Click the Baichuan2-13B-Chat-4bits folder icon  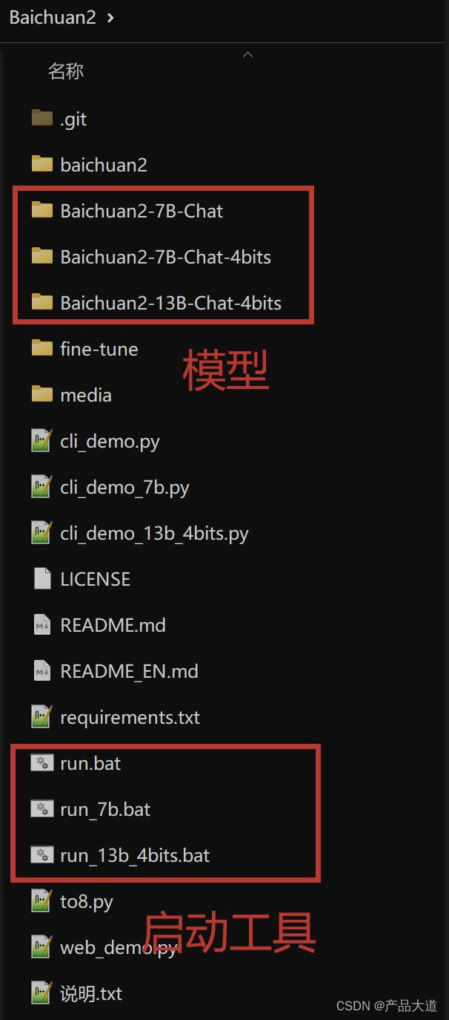pyautogui.click(x=42, y=302)
